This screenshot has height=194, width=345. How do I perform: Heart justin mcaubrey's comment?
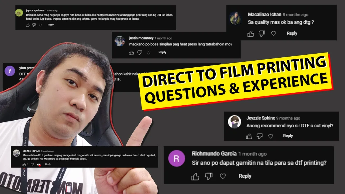point(149,53)
